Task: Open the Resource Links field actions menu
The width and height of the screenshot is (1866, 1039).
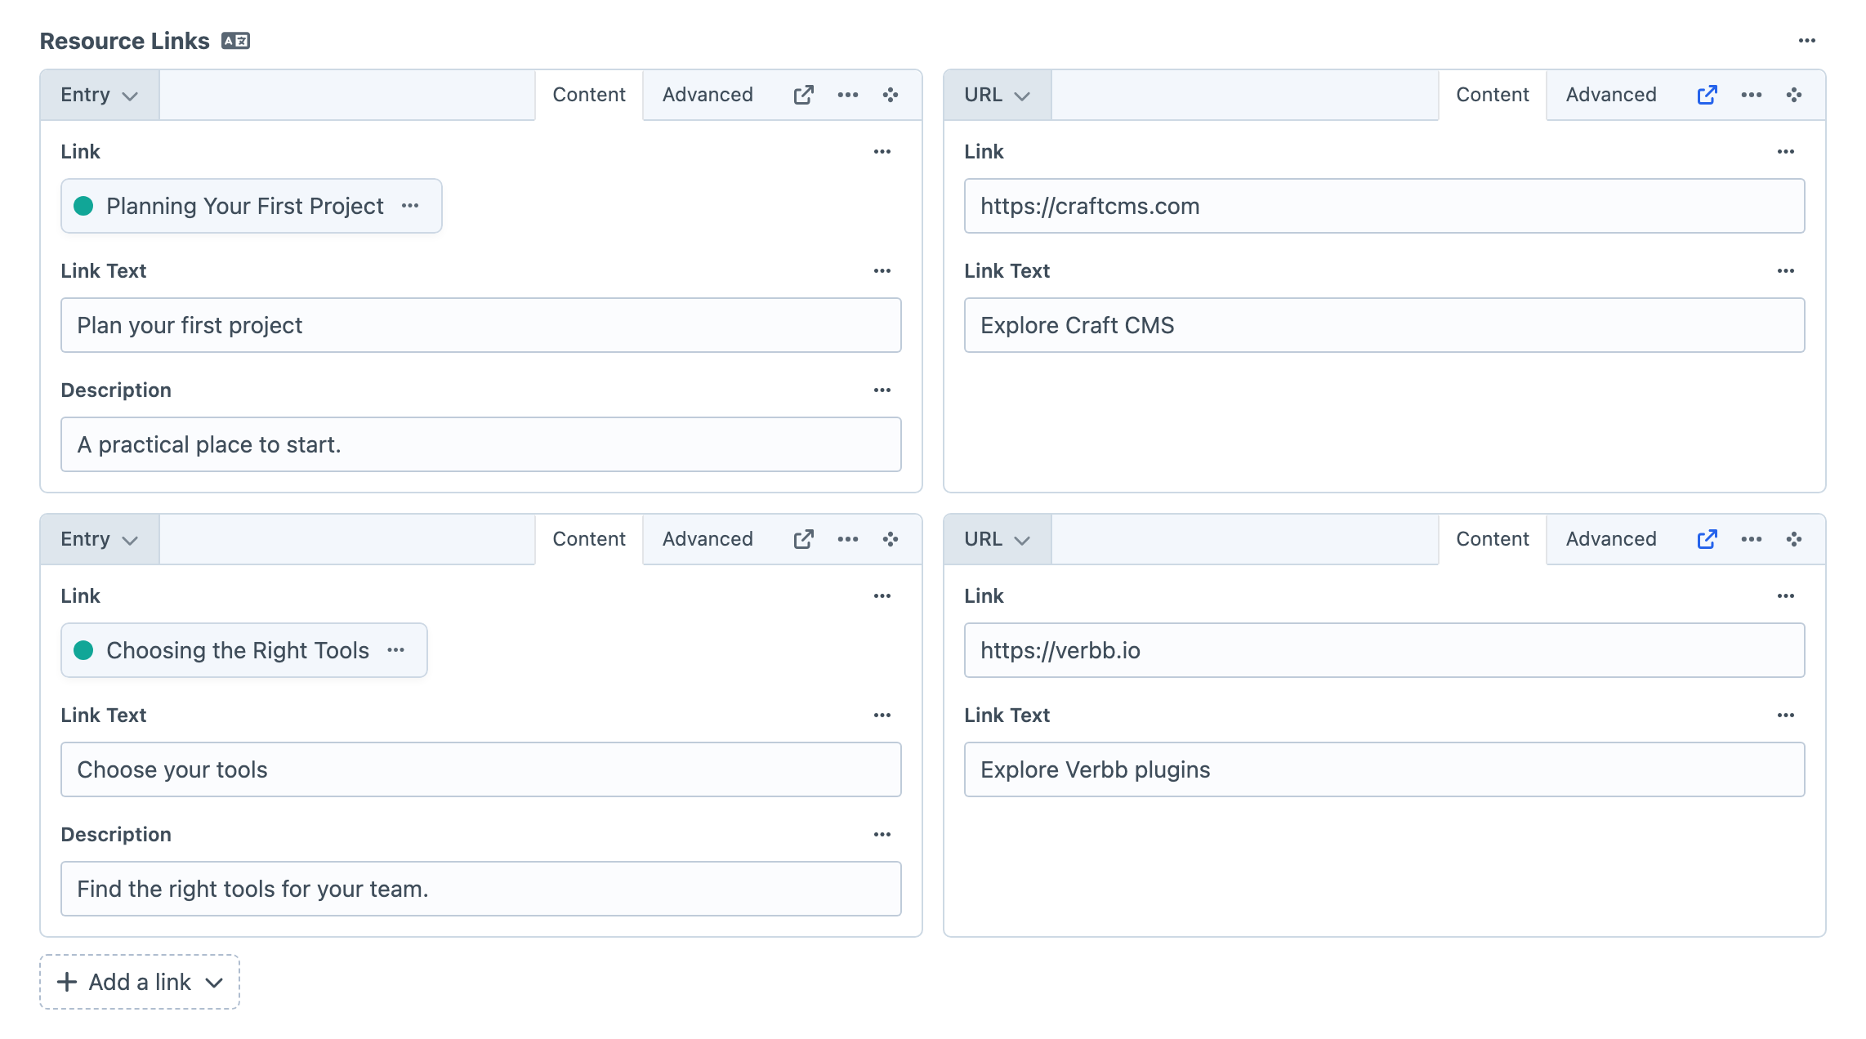Action: tap(1806, 41)
